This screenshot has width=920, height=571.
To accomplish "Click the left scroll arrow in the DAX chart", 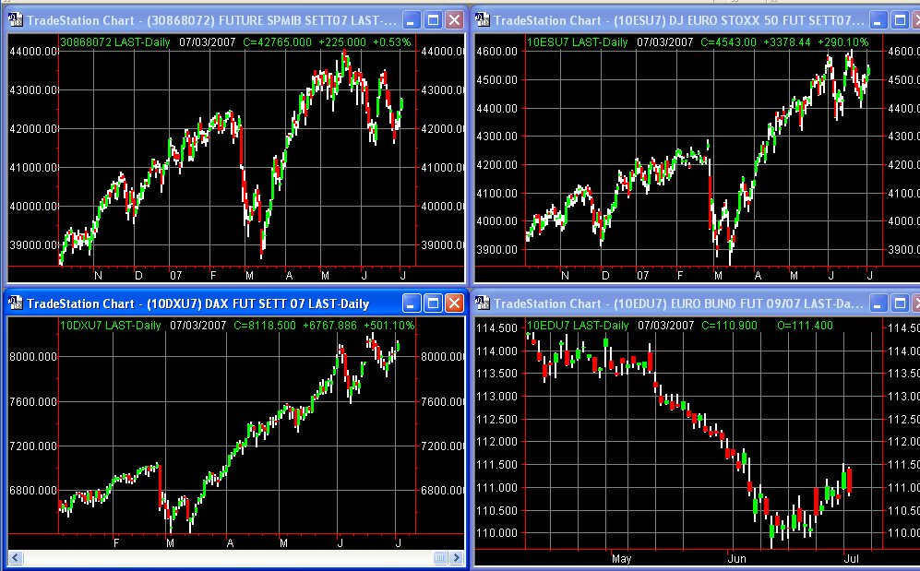I will coord(14,558).
